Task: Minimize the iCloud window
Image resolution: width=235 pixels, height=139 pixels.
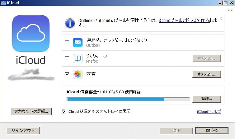Action: click(220, 3)
